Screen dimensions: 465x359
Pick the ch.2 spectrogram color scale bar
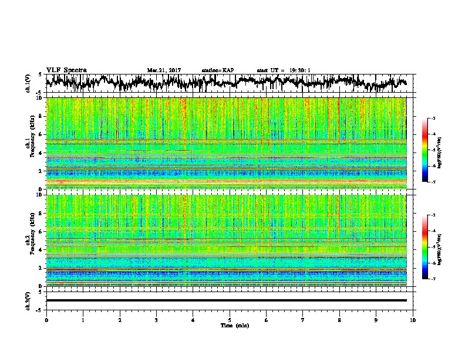[424, 247]
